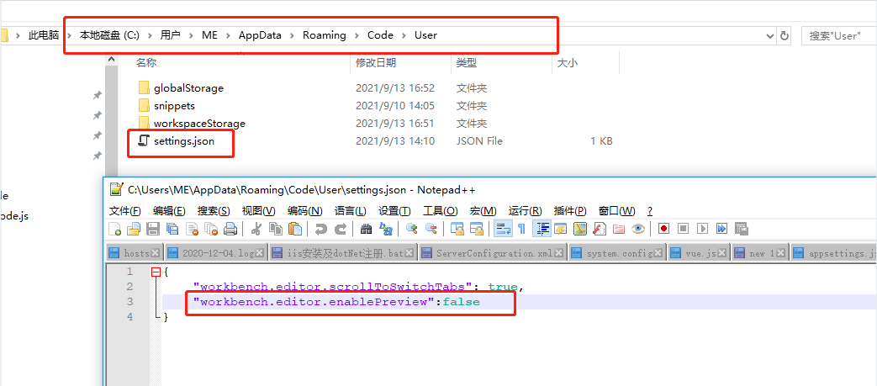Image resolution: width=877 pixels, height=386 pixels.
Task: Open Folder as Workspace icon
Action: (619, 228)
